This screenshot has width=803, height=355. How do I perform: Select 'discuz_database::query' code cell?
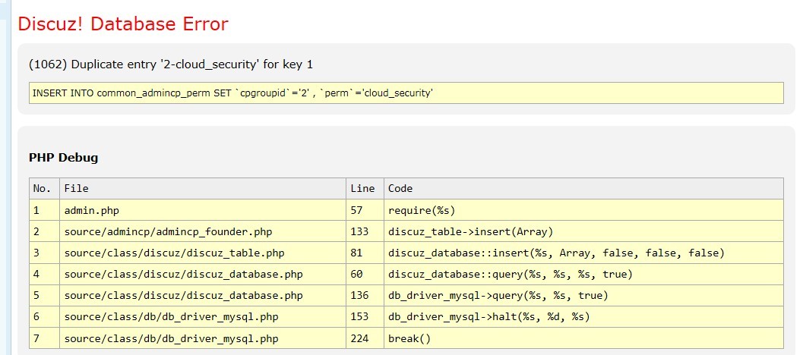point(583,274)
